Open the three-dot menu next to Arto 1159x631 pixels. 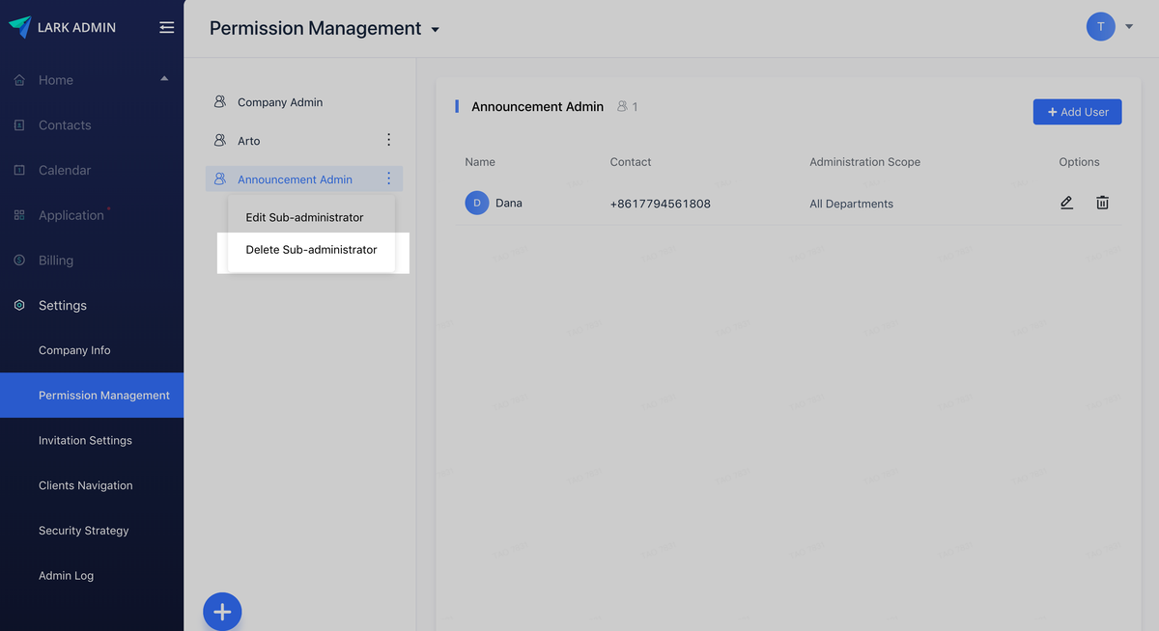click(x=388, y=140)
